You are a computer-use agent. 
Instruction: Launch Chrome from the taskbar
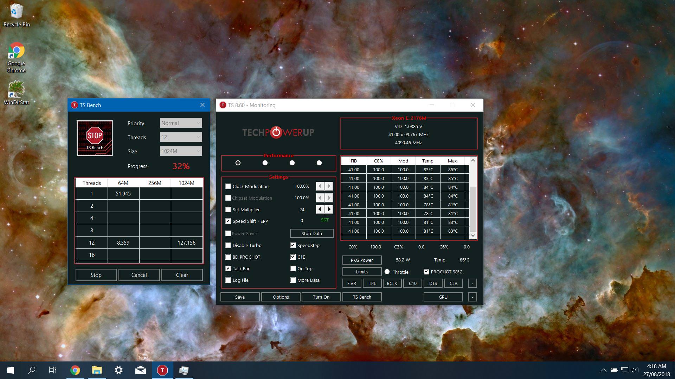75,370
